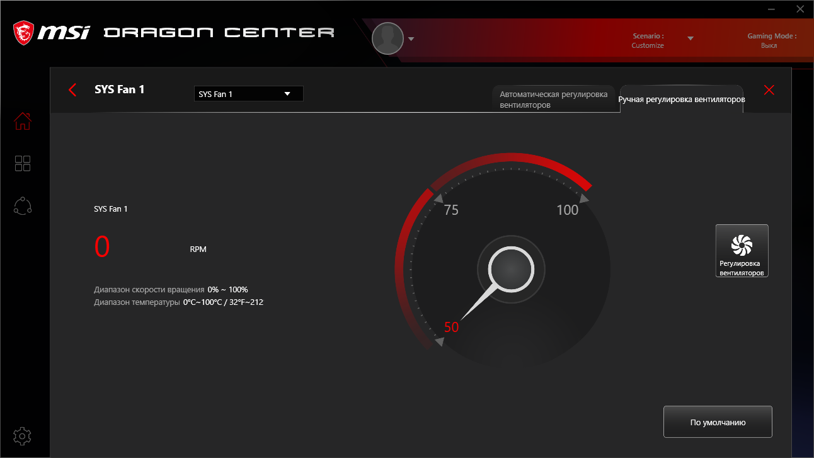The image size is (814, 458).
Task: Go back with the red arrow
Action: tap(72, 89)
